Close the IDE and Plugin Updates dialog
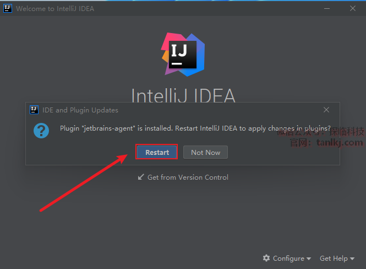This screenshot has height=269, width=366. 326,110
